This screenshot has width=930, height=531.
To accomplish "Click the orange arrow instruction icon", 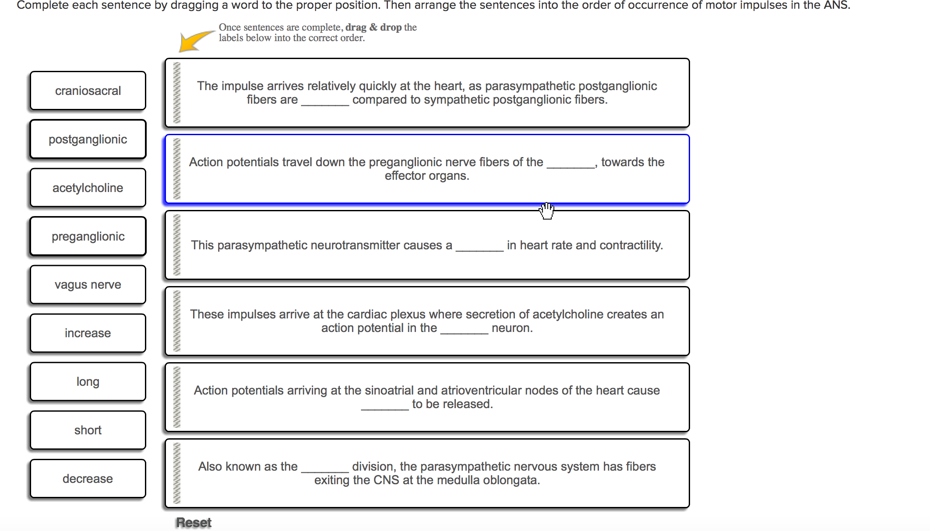I will [x=191, y=38].
